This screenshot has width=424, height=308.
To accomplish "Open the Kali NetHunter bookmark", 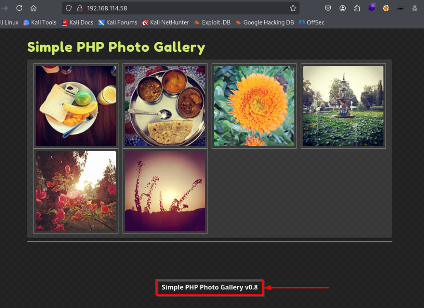I will 166,22.
